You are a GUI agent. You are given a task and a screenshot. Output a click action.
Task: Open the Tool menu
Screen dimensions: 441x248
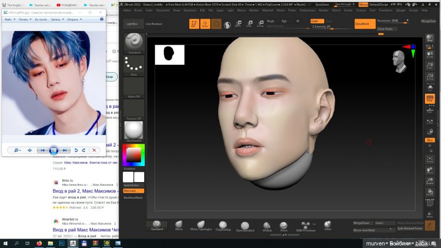373,10
